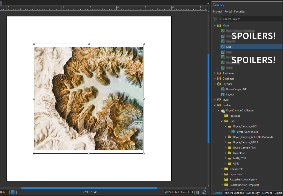Click the Catalog pane back arrow button
Image resolution: width=283 pixels, height=196 pixels.
tap(215, 19)
